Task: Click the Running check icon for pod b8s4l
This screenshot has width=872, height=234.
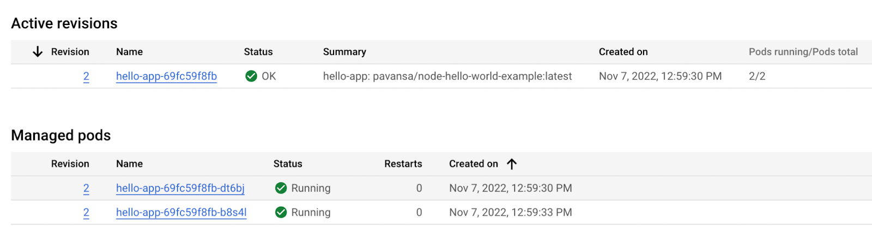Action: point(281,212)
